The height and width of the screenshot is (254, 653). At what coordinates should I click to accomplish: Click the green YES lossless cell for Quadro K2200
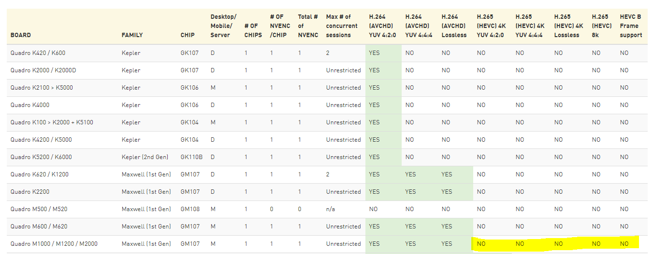coord(447,192)
